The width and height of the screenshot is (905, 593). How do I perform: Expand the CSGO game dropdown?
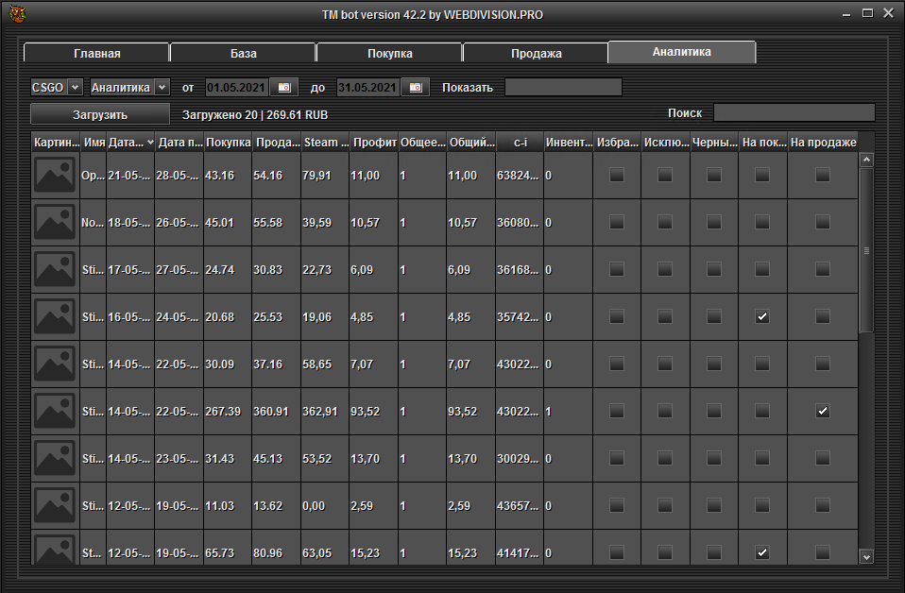[76, 88]
